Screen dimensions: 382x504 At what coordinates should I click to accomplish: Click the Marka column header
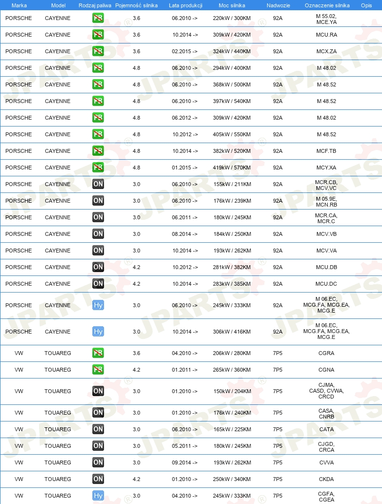pos(19,5)
